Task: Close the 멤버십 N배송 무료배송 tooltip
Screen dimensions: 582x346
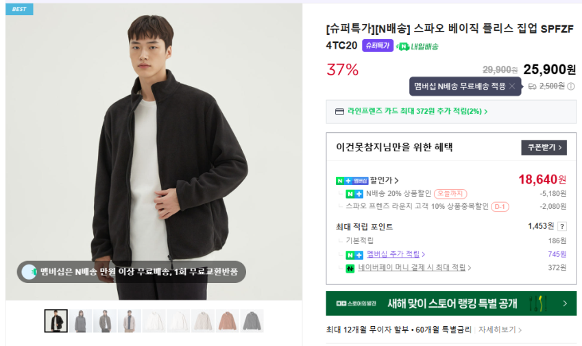Action: coord(511,86)
